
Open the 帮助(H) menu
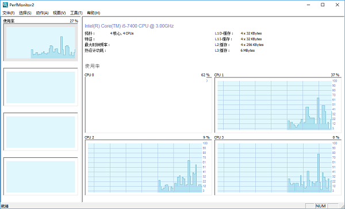coord(94,13)
